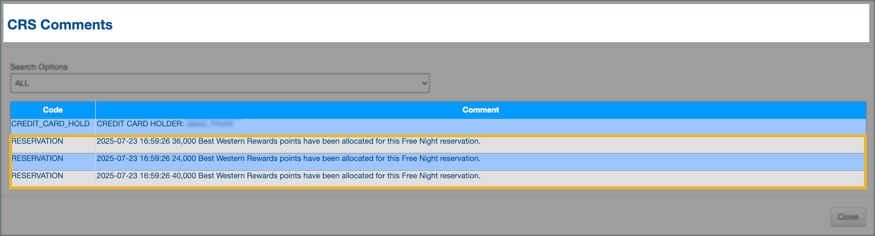Click the Code column header
This screenshot has width=875, height=236.
(x=53, y=110)
